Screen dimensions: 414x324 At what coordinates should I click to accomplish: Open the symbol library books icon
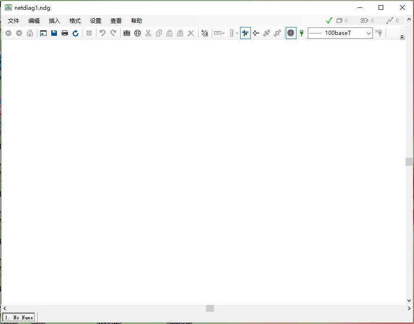point(127,33)
